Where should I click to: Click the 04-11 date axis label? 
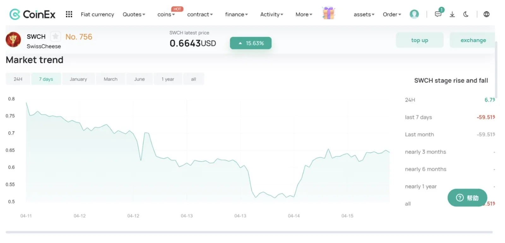coord(26,216)
